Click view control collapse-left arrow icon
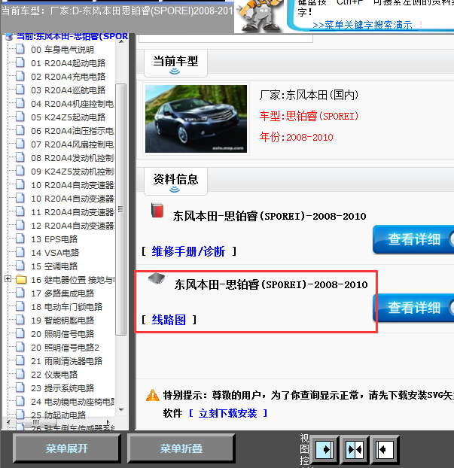This screenshot has width=454, height=468. tap(385, 449)
